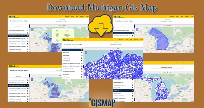Viewport: 204px width, 108px height.
Task: Close the county attribute popup on map
Action: pyautogui.click(x=73, y=29)
